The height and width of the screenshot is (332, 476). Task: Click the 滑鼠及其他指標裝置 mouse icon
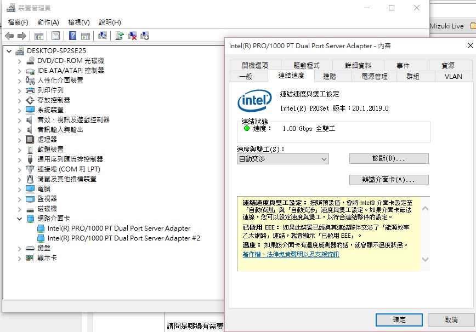pyautogui.click(x=30, y=179)
